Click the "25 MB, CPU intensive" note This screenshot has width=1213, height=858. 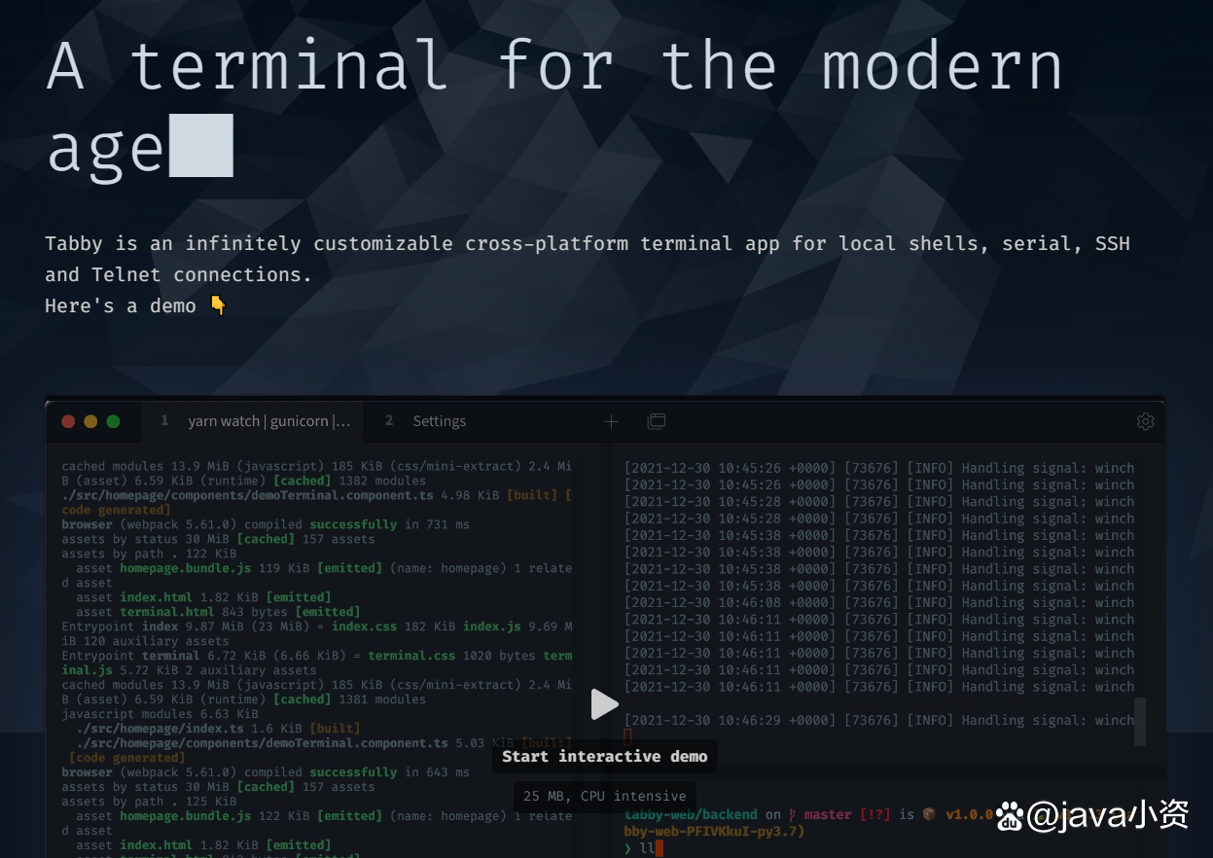tap(604, 796)
